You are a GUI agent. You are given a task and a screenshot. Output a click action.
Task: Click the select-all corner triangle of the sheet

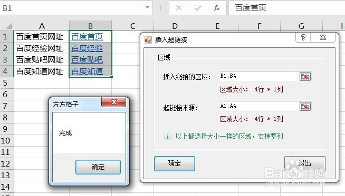pyautogui.click(x=9, y=26)
